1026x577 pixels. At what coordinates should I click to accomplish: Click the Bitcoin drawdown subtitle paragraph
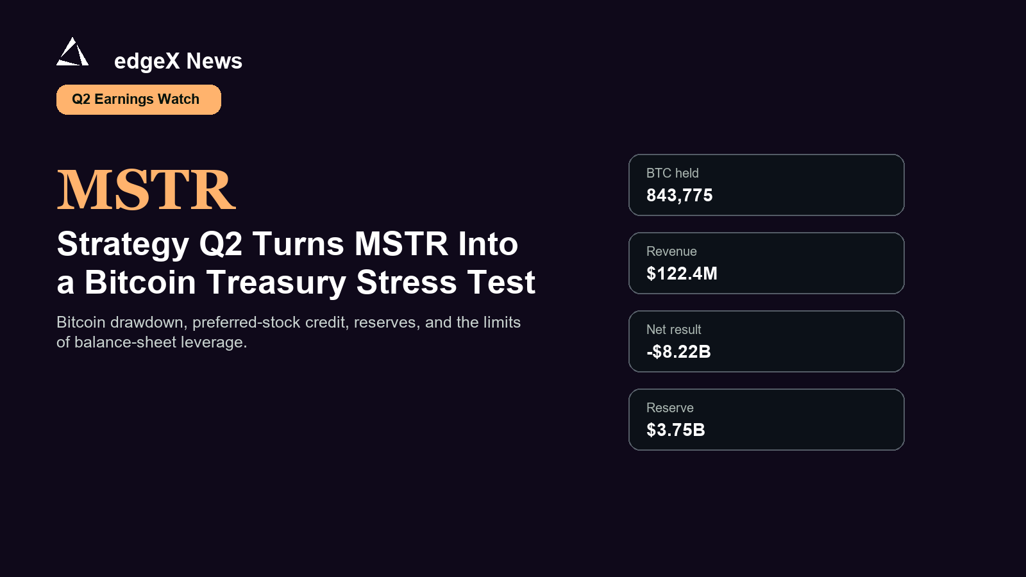coord(289,332)
